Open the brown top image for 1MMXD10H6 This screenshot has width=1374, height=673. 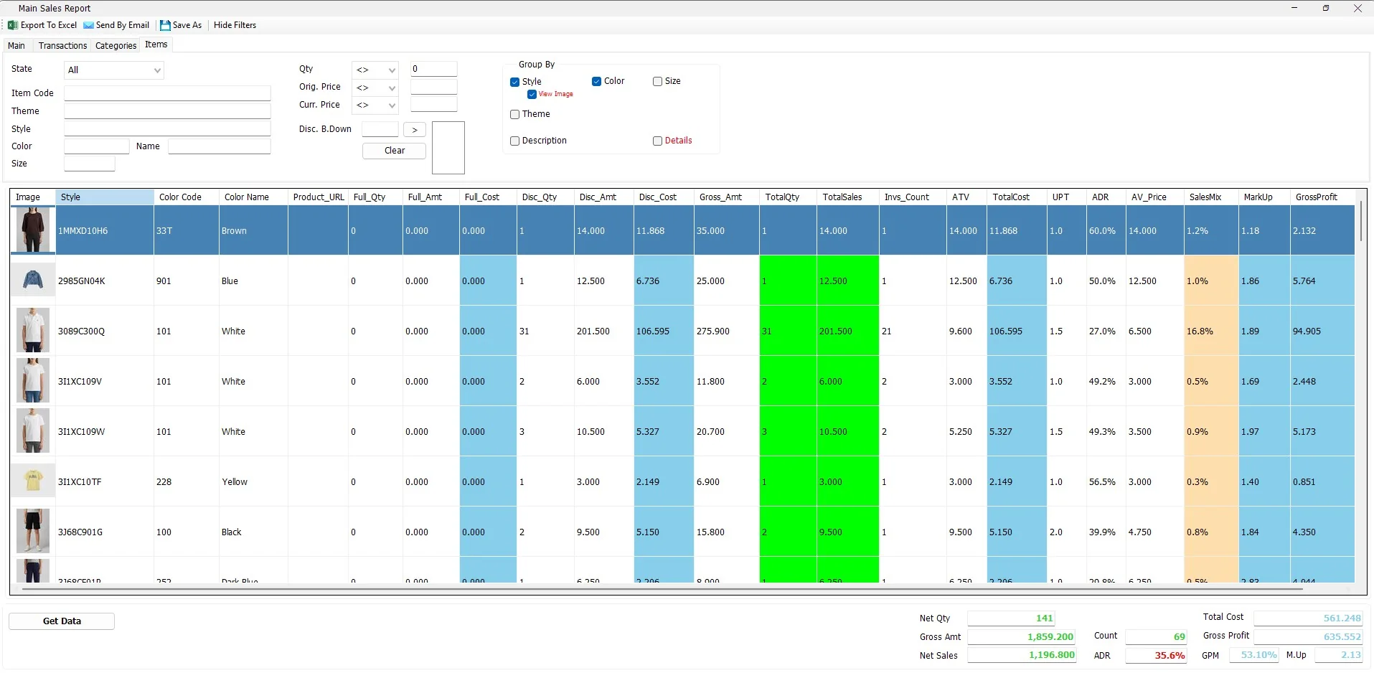pyautogui.click(x=33, y=230)
